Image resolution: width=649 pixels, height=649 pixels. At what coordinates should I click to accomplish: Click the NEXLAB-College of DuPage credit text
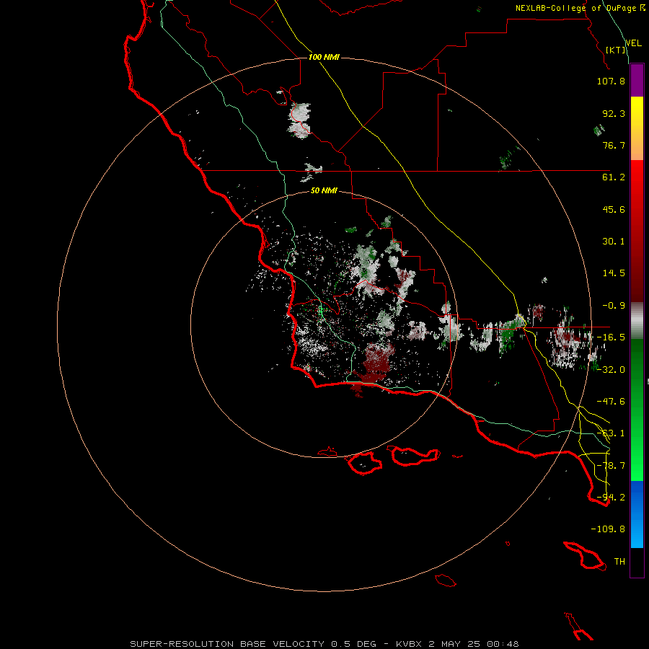(580, 8)
